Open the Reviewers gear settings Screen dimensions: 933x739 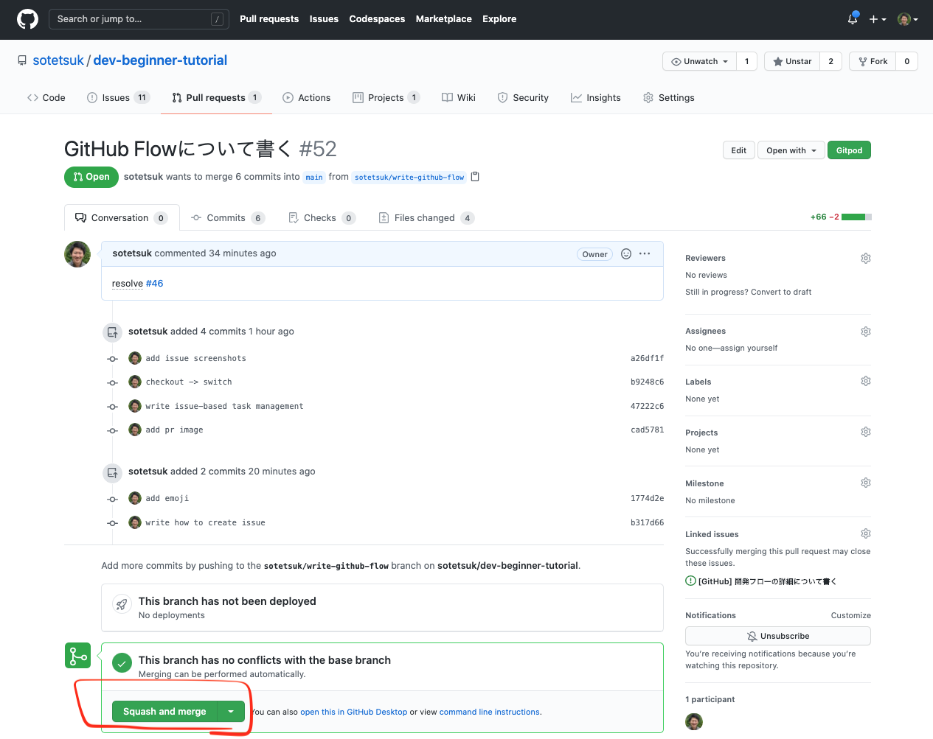pyautogui.click(x=866, y=258)
